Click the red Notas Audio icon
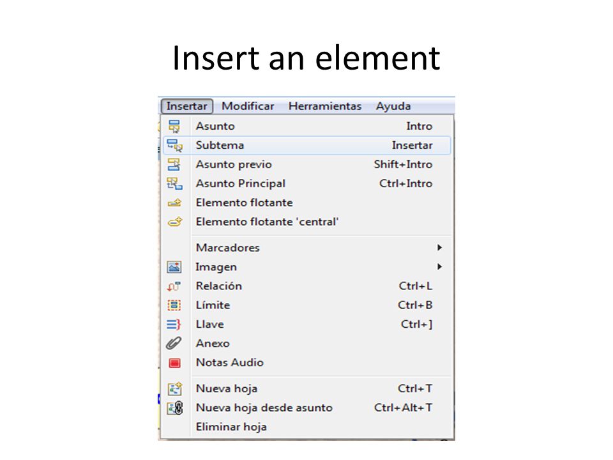The image size is (613, 460). [x=174, y=363]
